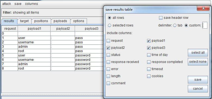The height and width of the screenshot is (99, 212).
Task: Check the error column checkbox
Action: (108, 69)
